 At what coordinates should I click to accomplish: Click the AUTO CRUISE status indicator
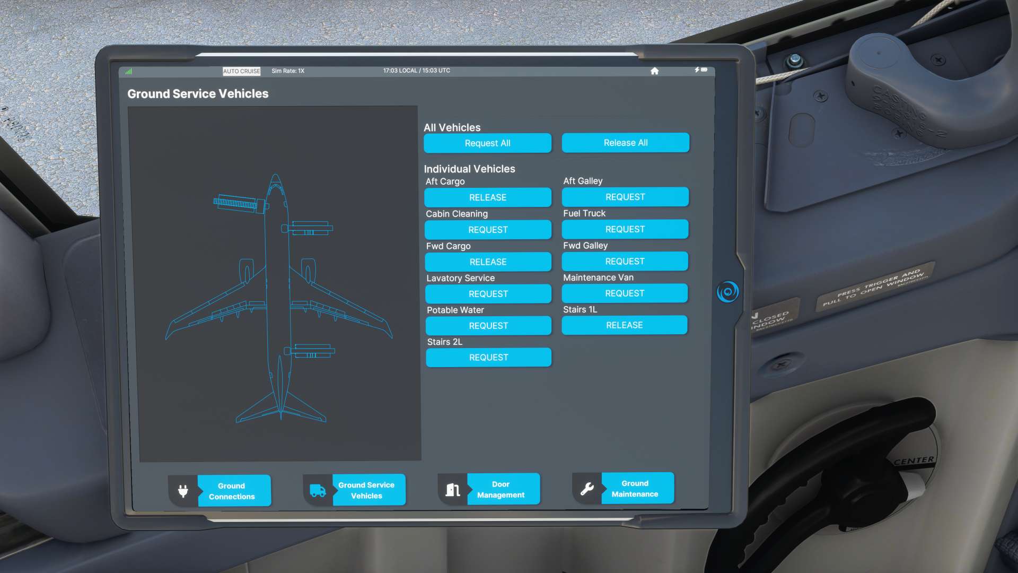tap(242, 70)
